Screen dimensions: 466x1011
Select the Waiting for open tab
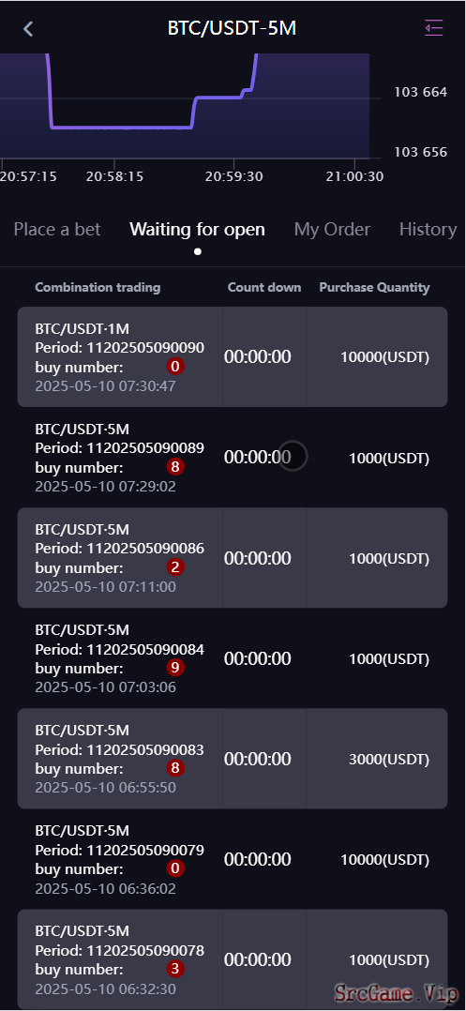coord(197,229)
